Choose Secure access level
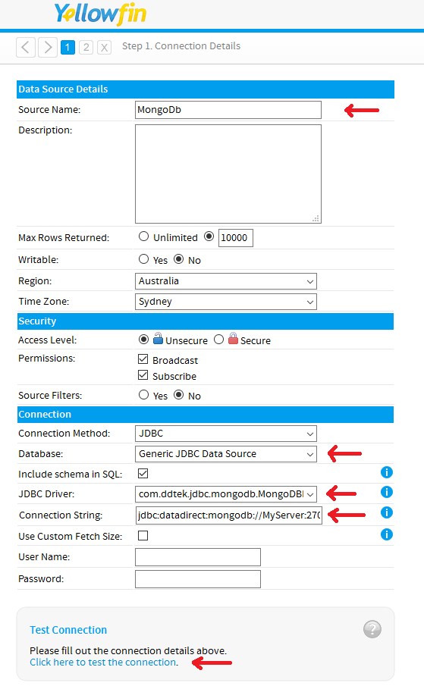Viewport: 424px width, 686px height. pos(218,339)
